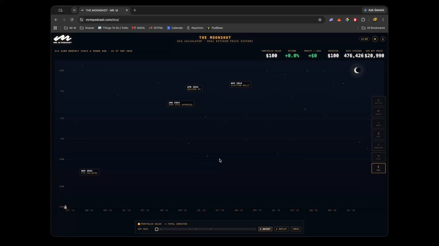Viewport: 439px width, 246px height.
Task: Select the Miner pickaxe sidebar icon
Action: (378, 112)
